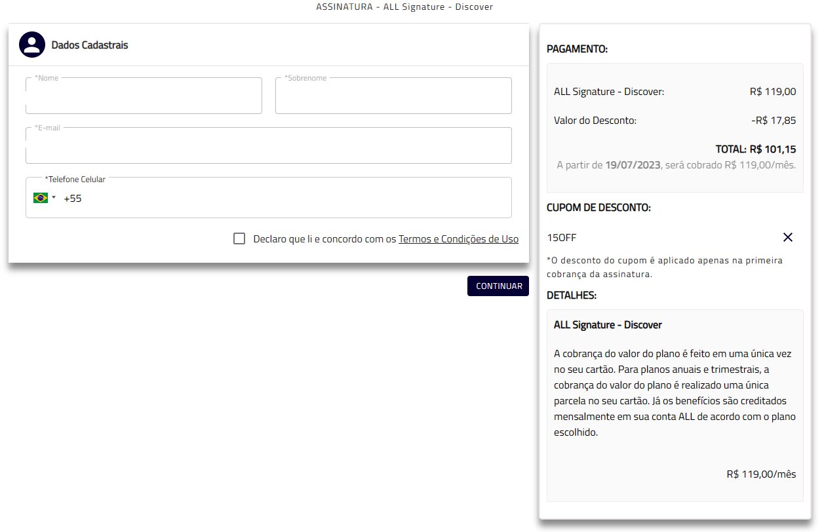Click the ALL Signature - Discover details title

[608, 325]
